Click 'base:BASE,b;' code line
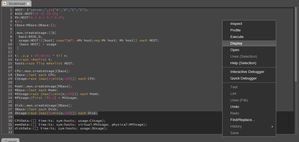The image size is (299, 142). point(30,37)
